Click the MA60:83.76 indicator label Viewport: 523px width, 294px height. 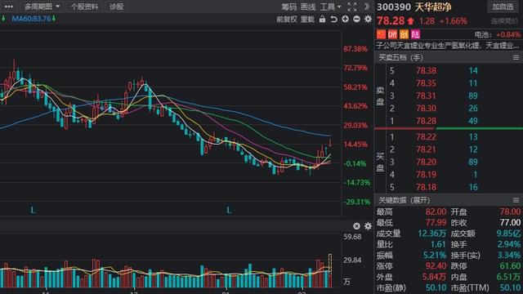click(31, 19)
